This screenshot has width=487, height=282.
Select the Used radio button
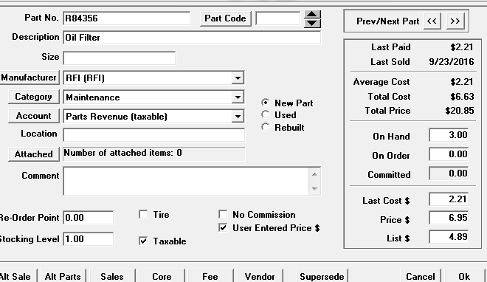pos(265,114)
